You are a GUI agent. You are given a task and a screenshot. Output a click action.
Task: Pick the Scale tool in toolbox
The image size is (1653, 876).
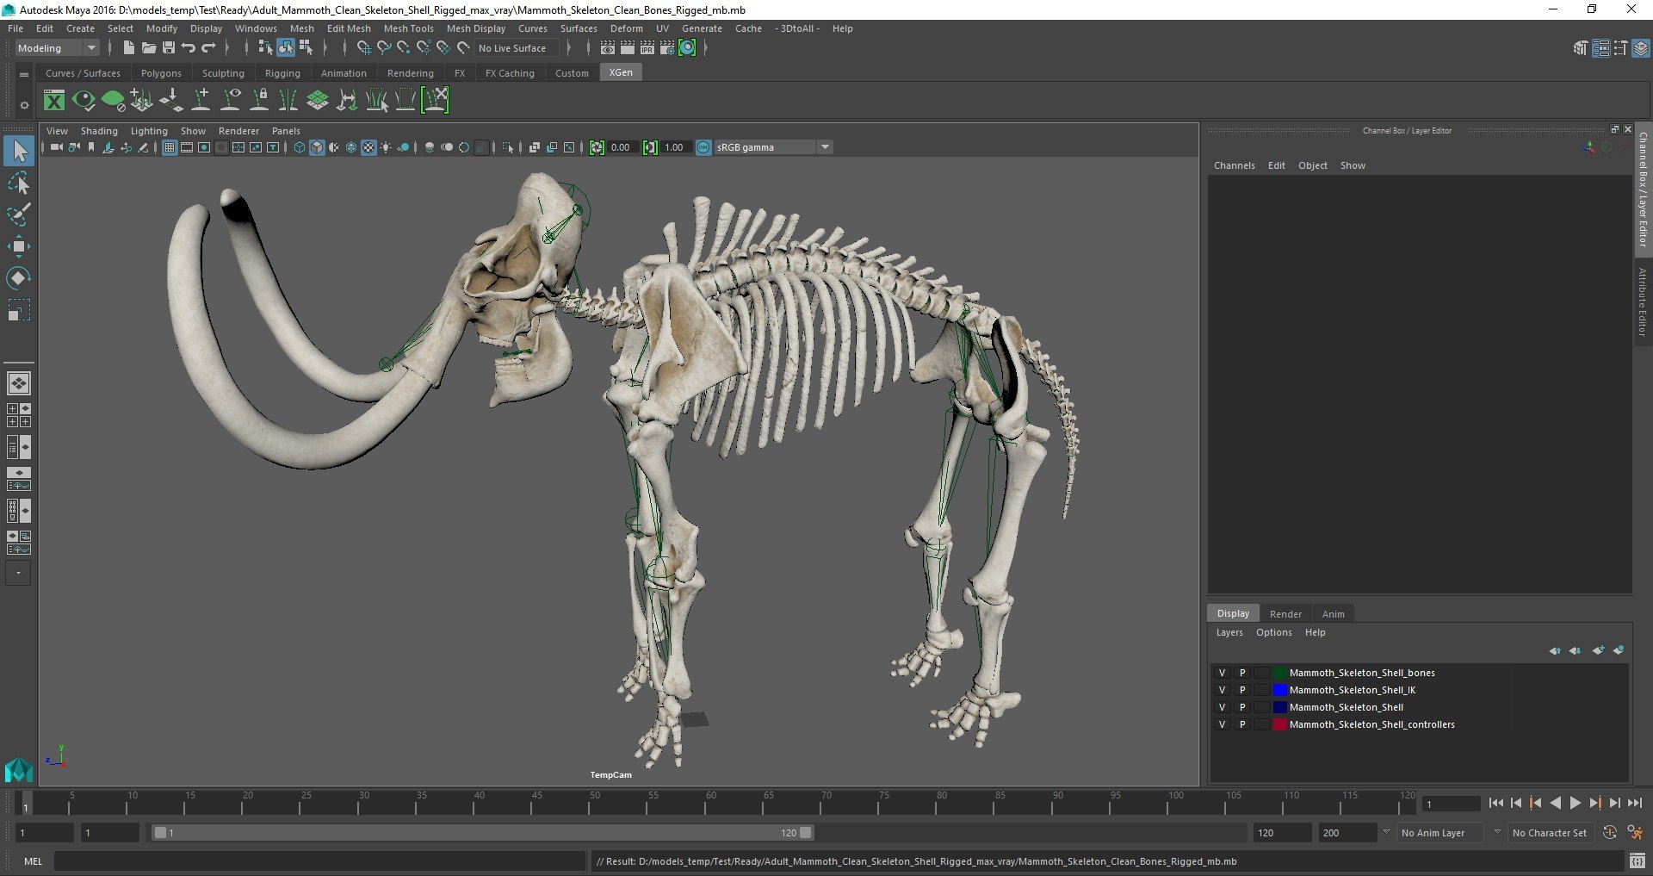point(19,309)
